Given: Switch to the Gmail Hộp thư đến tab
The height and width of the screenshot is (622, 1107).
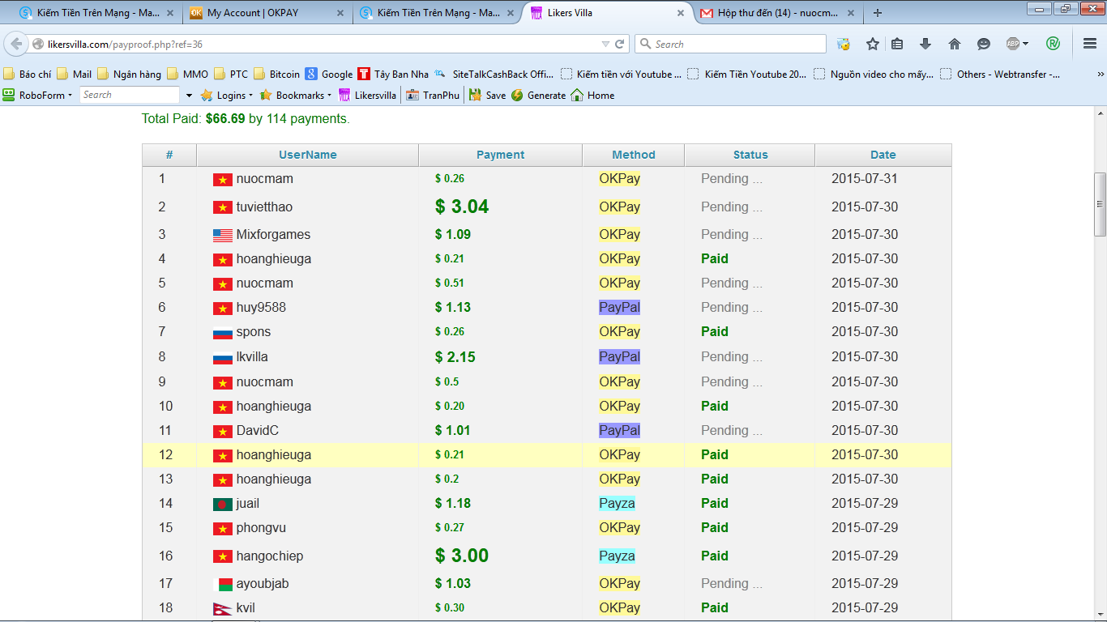Looking at the screenshot, I should (x=776, y=13).
